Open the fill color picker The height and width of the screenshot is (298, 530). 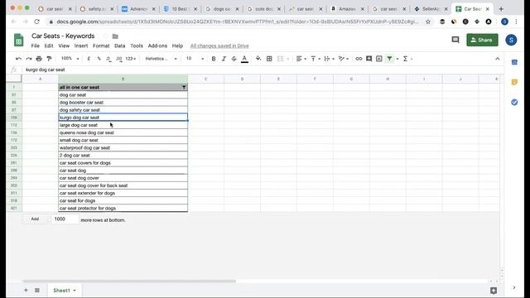258,59
